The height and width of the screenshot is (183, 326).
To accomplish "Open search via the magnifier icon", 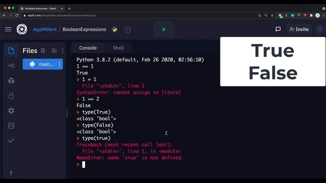I will coord(320,29).
